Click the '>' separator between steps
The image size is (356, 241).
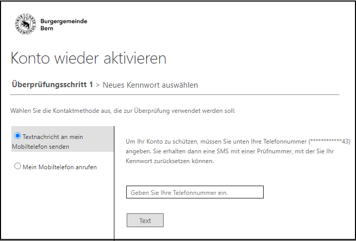pos(97,85)
